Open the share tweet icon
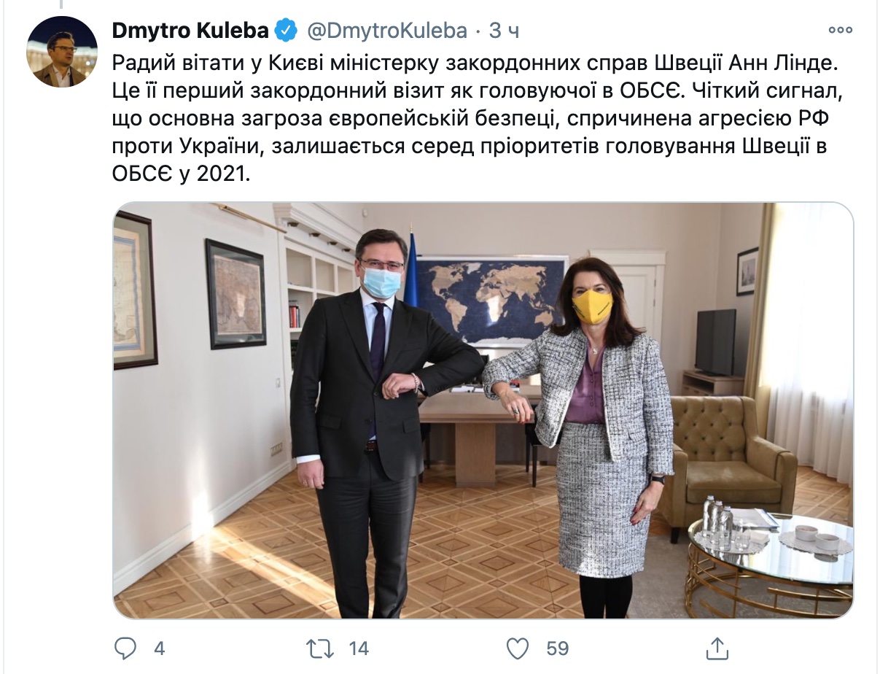The width and height of the screenshot is (880, 674). point(716,647)
